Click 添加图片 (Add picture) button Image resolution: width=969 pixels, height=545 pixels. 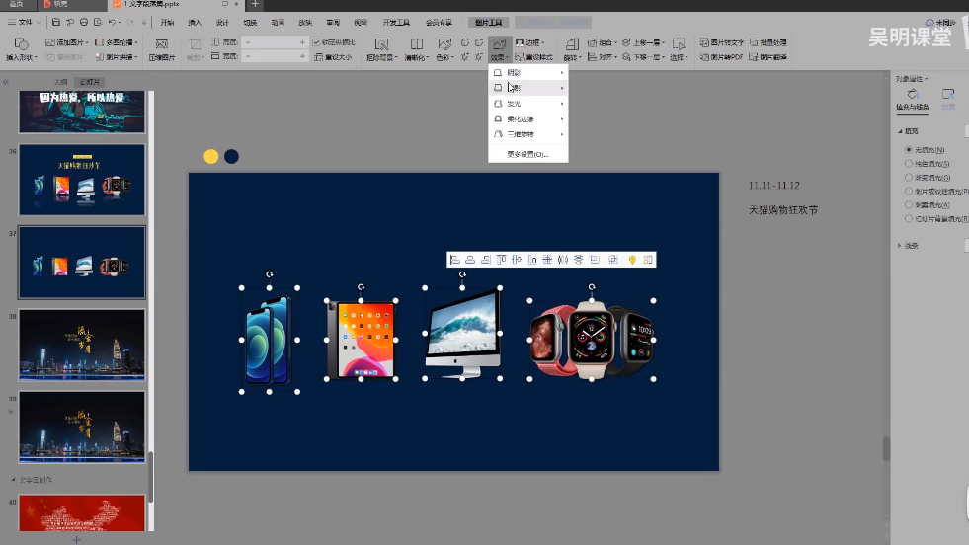67,42
